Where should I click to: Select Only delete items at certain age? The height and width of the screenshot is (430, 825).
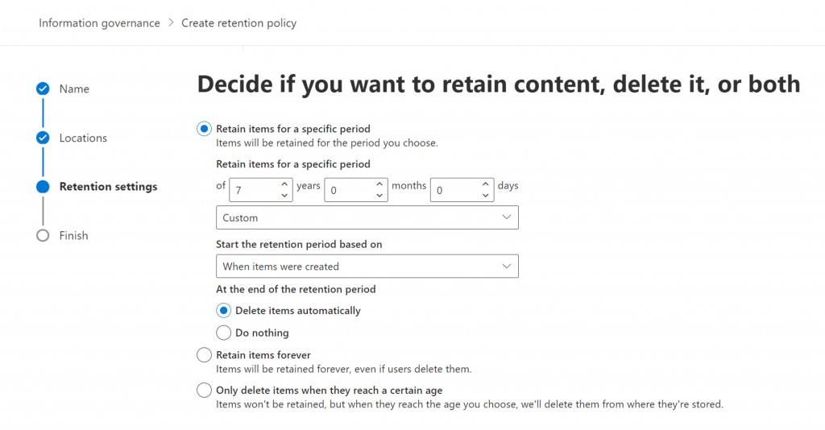[x=204, y=390]
